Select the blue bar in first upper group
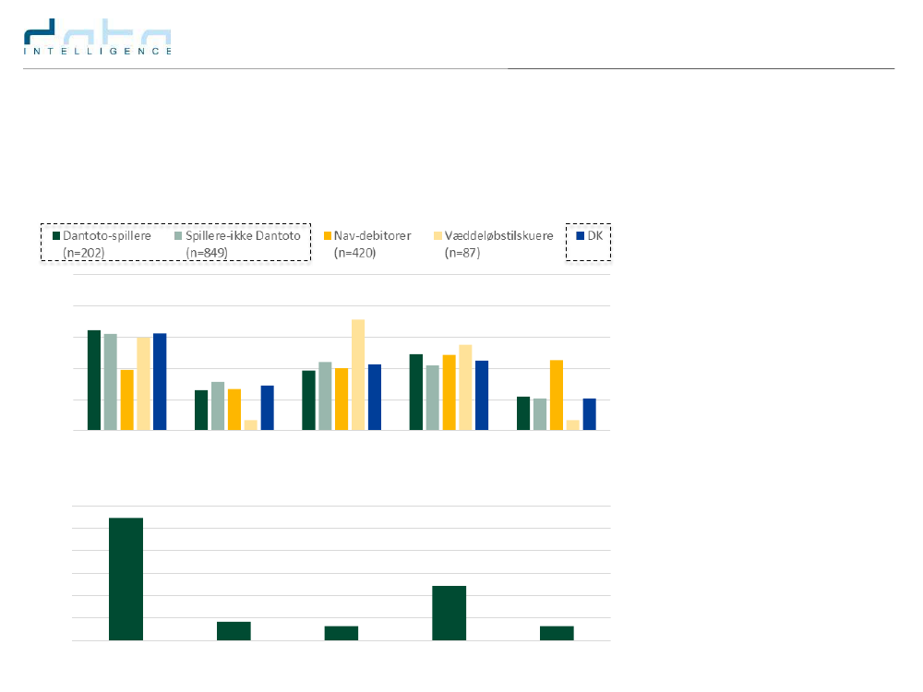This screenshot has height=692, width=923. pyautogui.click(x=160, y=382)
